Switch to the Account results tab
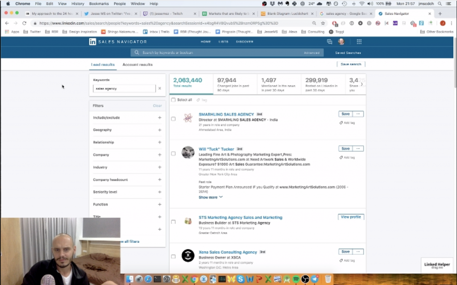 pyautogui.click(x=137, y=65)
